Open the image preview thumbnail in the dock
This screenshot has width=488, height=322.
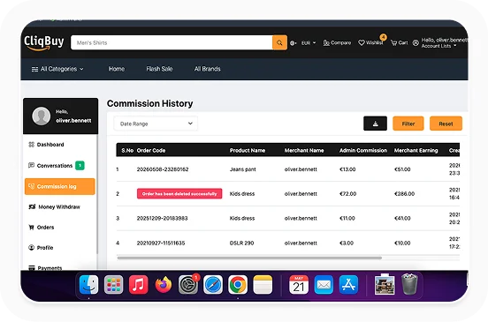(x=385, y=284)
